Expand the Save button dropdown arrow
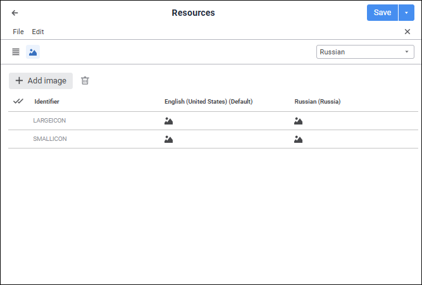 (406, 13)
